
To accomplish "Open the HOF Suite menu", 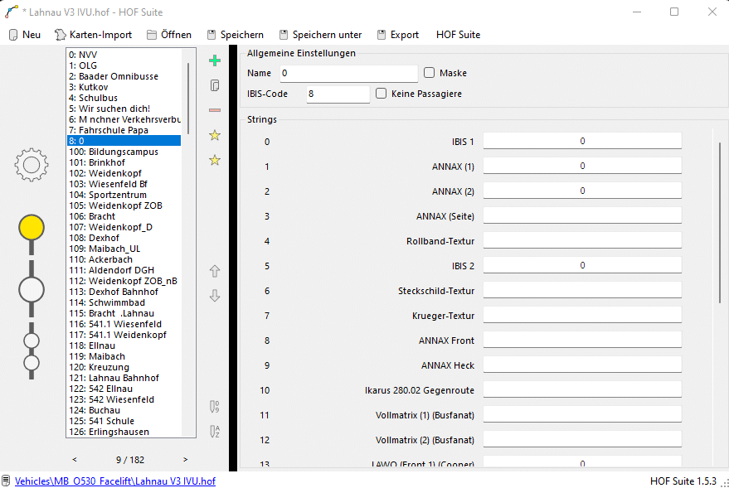I will tap(458, 35).
